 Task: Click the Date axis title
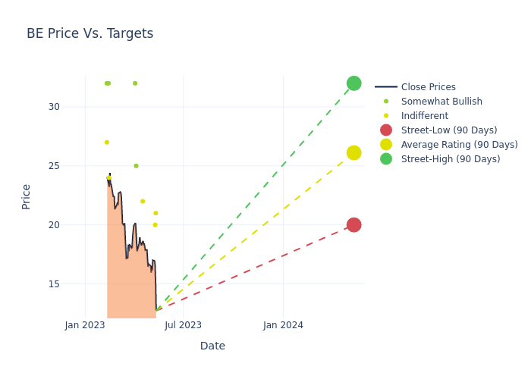tap(212, 346)
